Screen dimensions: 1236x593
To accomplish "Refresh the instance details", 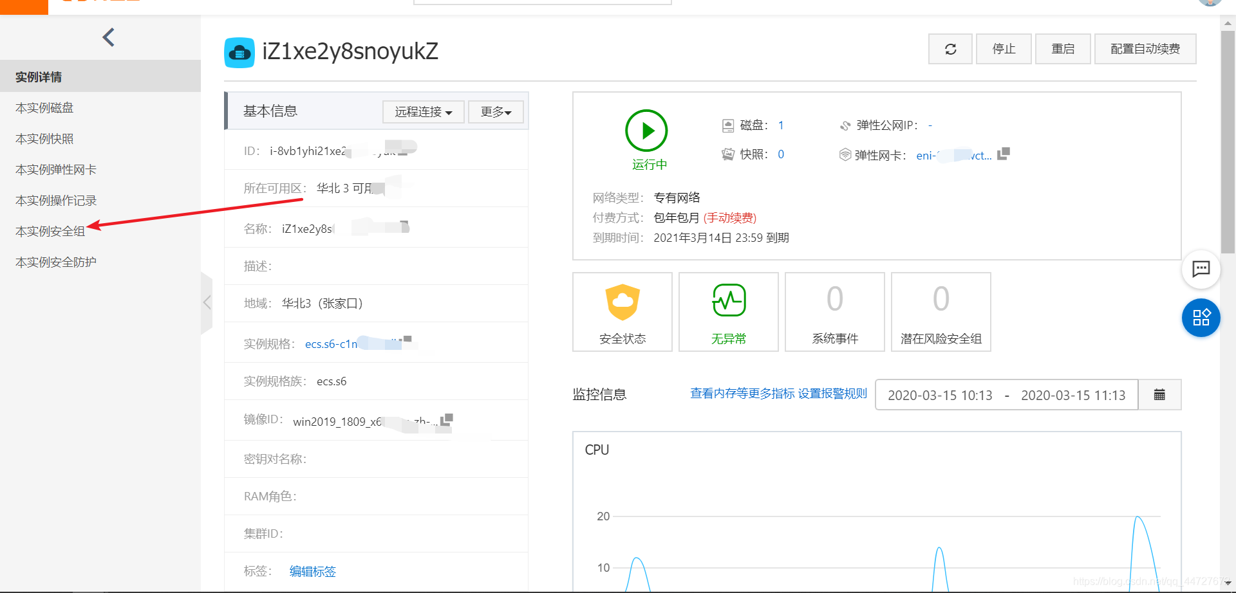I will tap(950, 49).
